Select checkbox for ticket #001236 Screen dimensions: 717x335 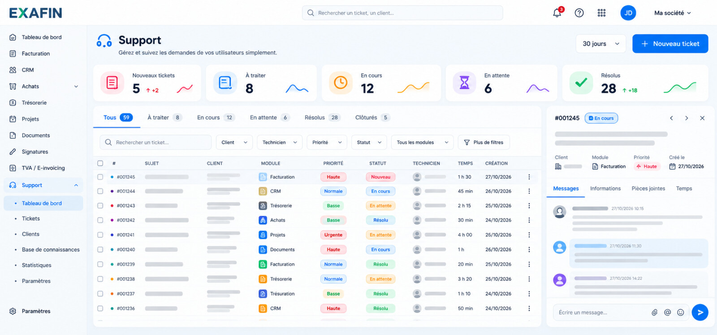point(100,309)
